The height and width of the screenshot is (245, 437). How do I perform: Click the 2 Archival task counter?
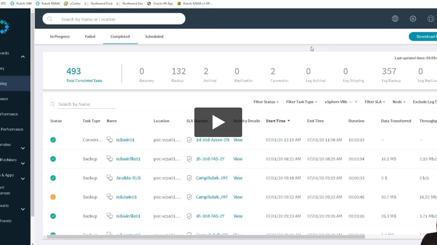(x=209, y=74)
